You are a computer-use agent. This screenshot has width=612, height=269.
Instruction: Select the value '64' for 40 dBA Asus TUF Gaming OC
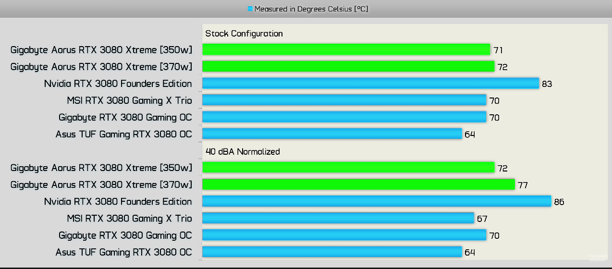click(x=470, y=253)
